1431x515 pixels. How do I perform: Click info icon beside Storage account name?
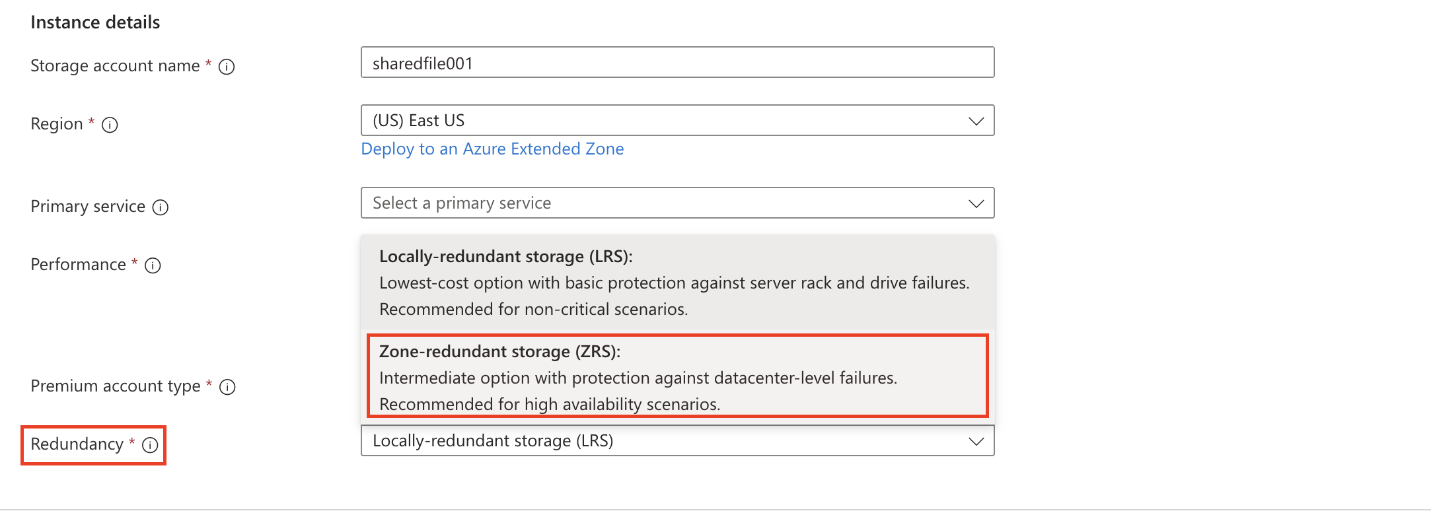pos(227,67)
